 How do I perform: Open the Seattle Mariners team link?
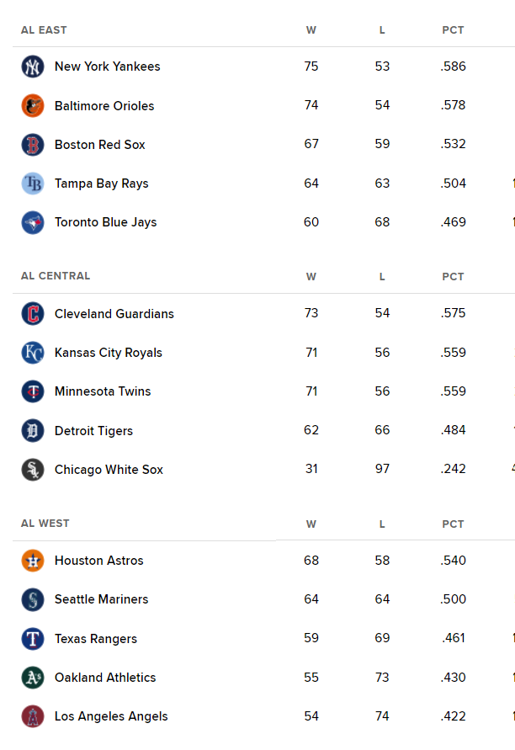(x=101, y=598)
